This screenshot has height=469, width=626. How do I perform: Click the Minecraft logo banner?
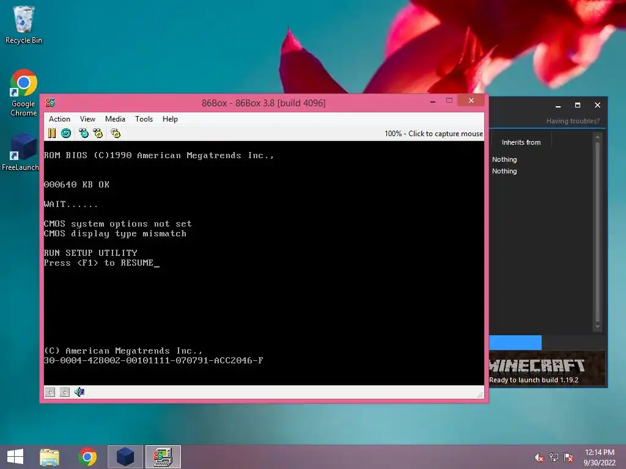(x=537, y=365)
